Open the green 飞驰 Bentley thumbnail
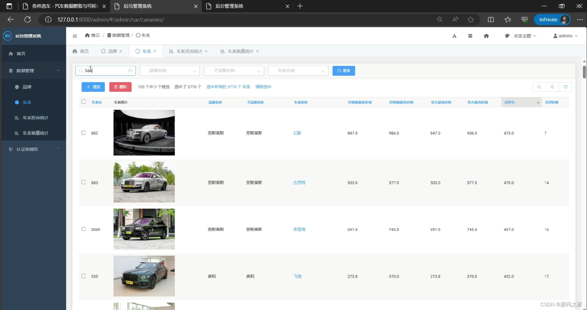The image size is (587, 310). 144,276
